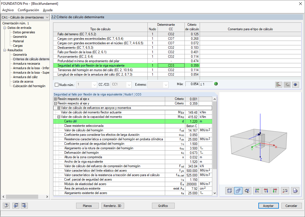The height and width of the screenshot is (217, 305).
Task: Collapse Flexión respecto al eje y row
Action: tap(55, 103)
